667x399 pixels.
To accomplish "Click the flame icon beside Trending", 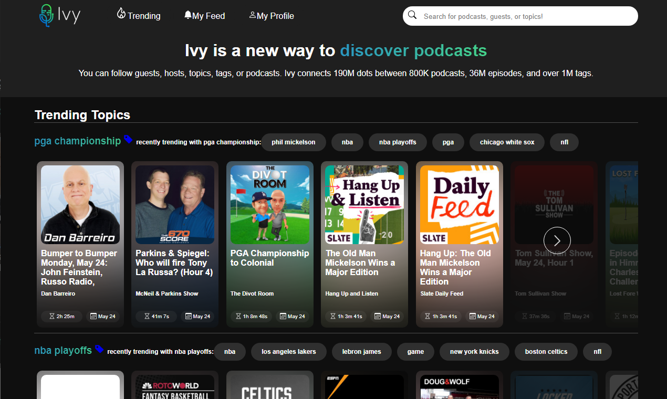I will pyautogui.click(x=121, y=14).
